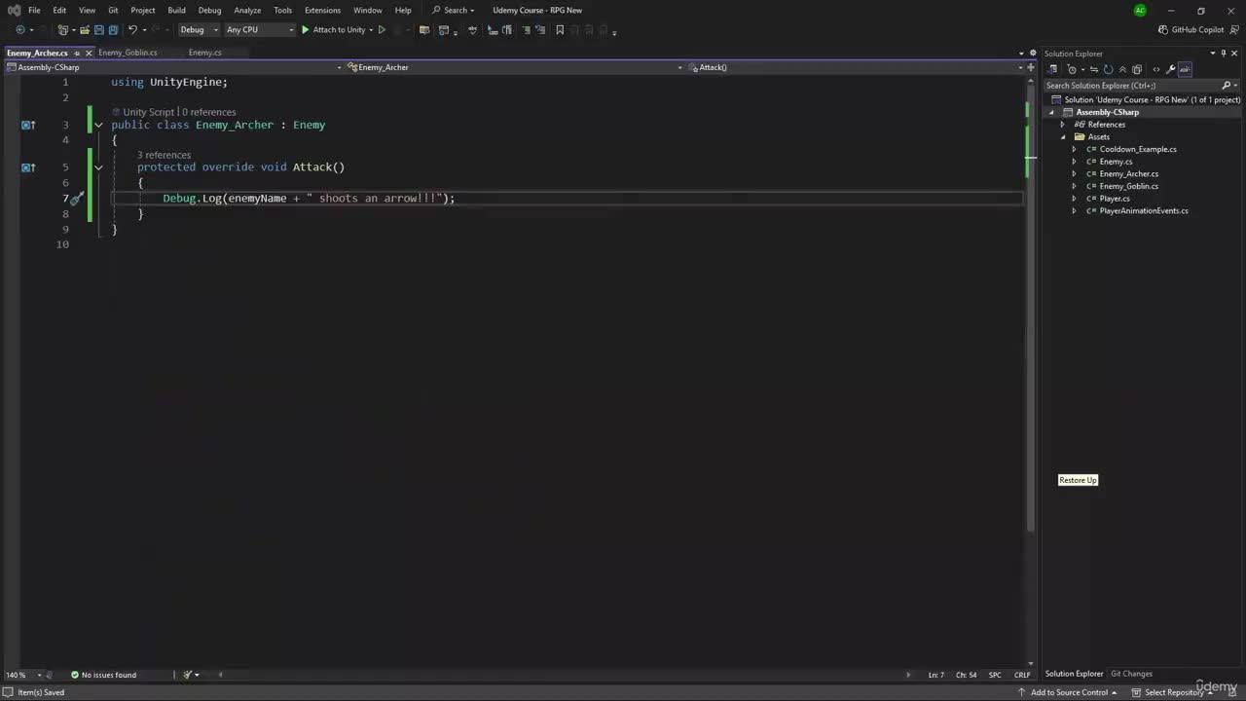Image resolution: width=1246 pixels, height=701 pixels.
Task: Click the screwdriver quick actions icon on line 7
Action: coord(77,199)
